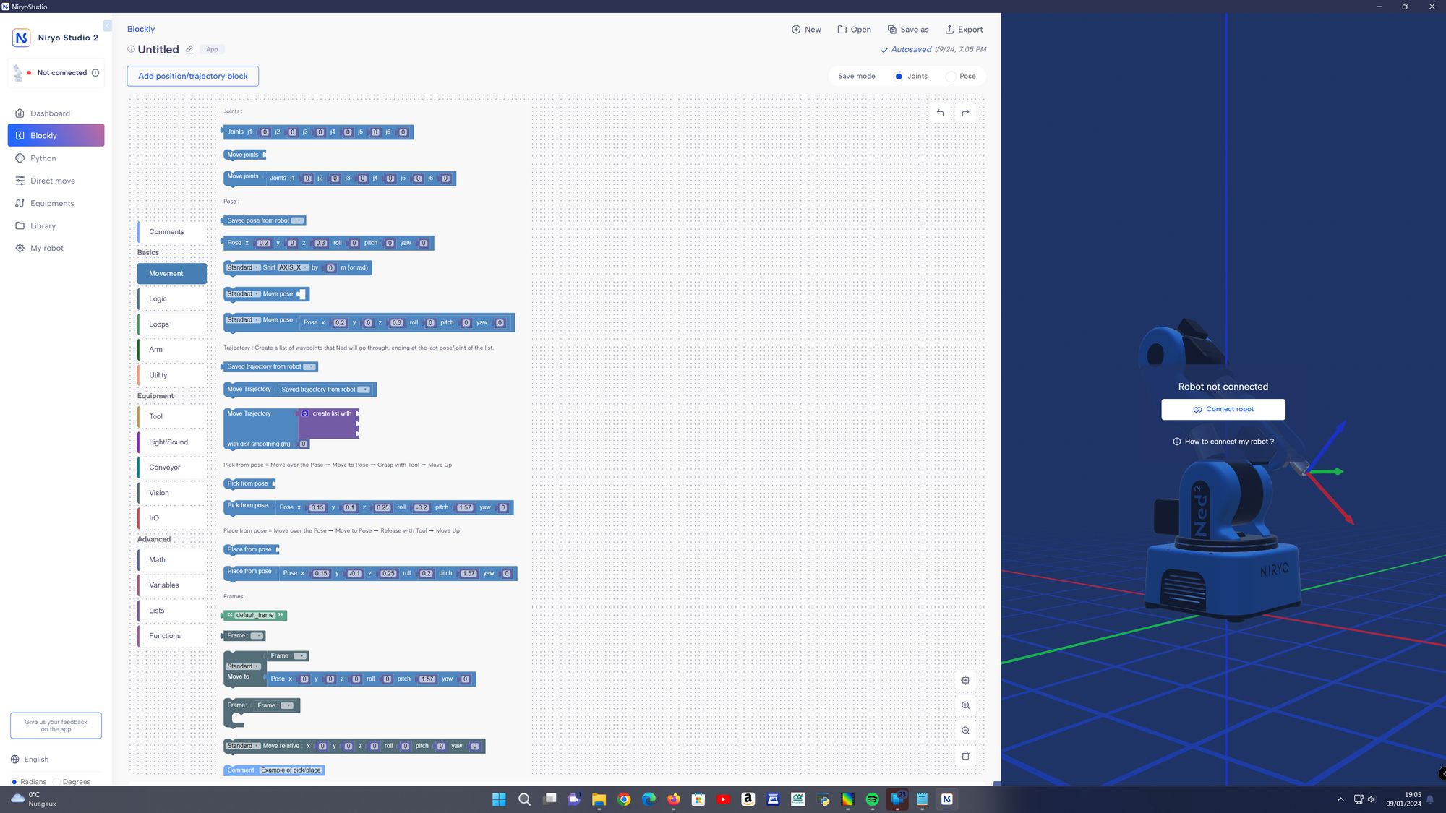
Task: Open the Loops block category
Action: coord(172,324)
